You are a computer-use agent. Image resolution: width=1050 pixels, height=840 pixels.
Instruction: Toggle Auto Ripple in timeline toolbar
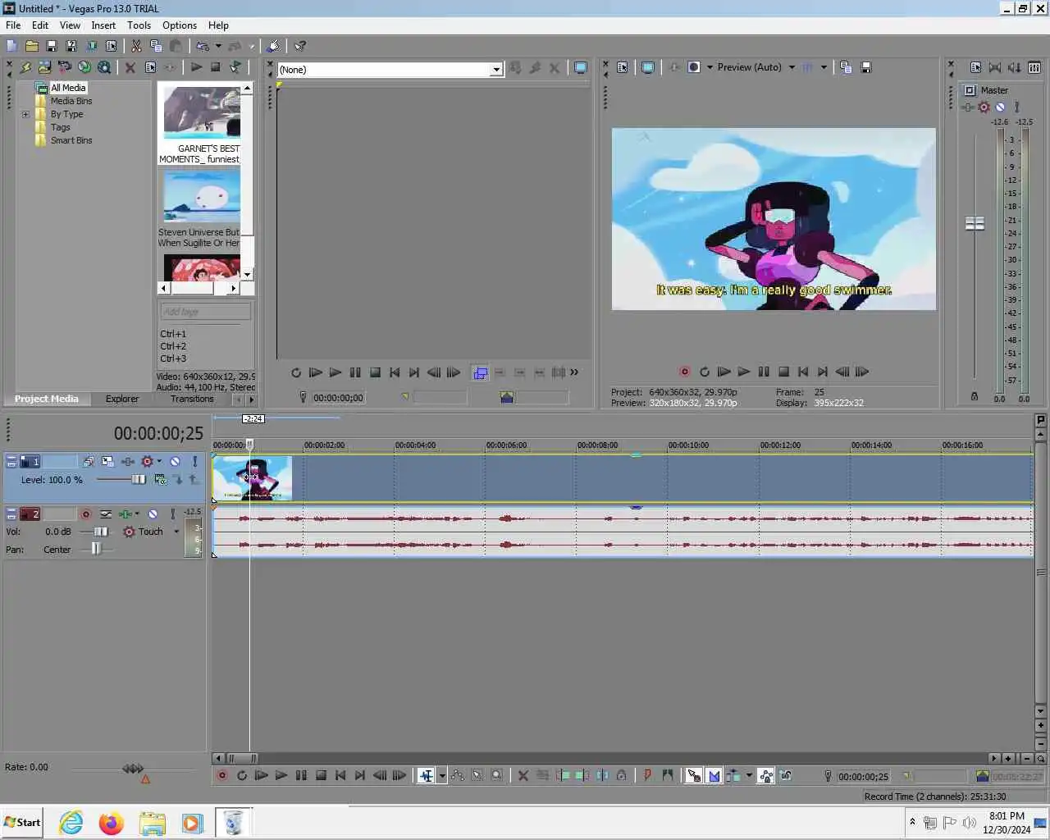733,775
